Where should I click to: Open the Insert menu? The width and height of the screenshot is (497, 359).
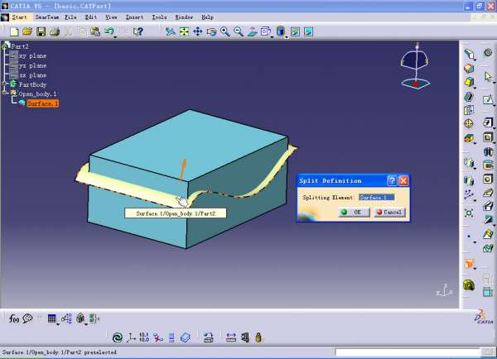(x=134, y=17)
